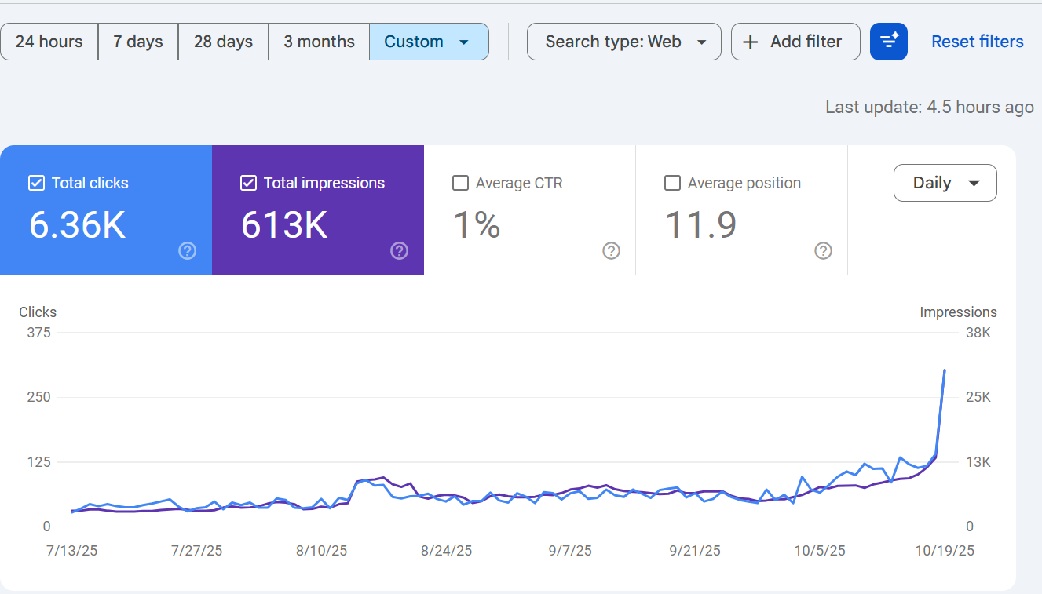Click the 8/10/25 date label on chart axis
The image size is (1042, 594).
pos(321,551)
